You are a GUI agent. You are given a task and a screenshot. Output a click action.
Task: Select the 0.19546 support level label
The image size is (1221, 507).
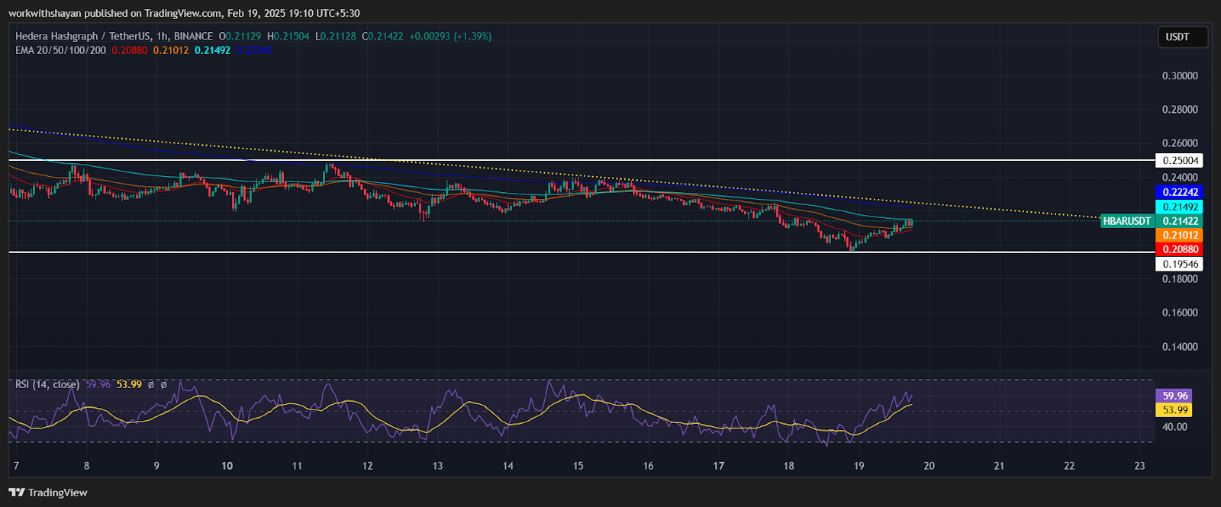[x=1180, y=264]
